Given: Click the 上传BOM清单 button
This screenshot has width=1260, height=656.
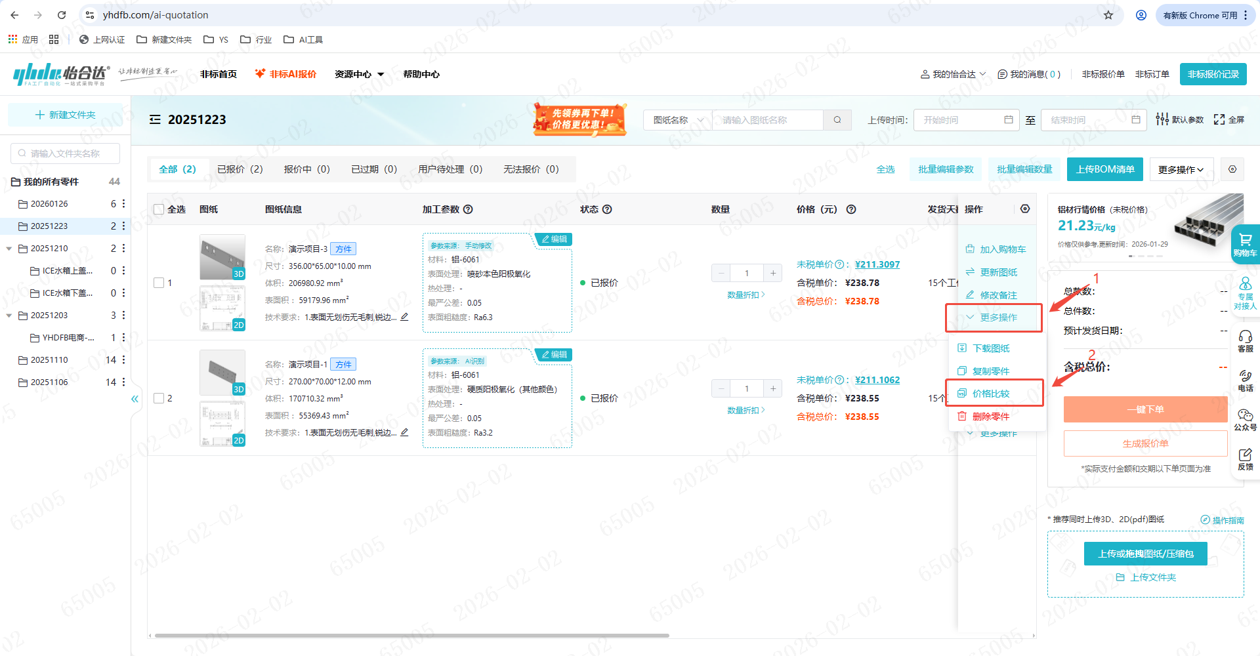Looking at the screenshot, I should tap(1104, 169).
